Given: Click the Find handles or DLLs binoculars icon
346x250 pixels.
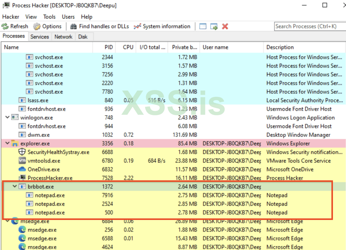Looking at the screenshot, I should tap(73, 26).
